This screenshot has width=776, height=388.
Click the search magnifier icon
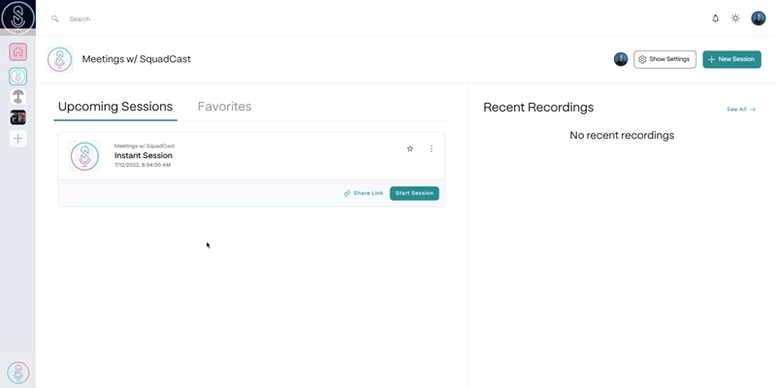click(55, 18)
